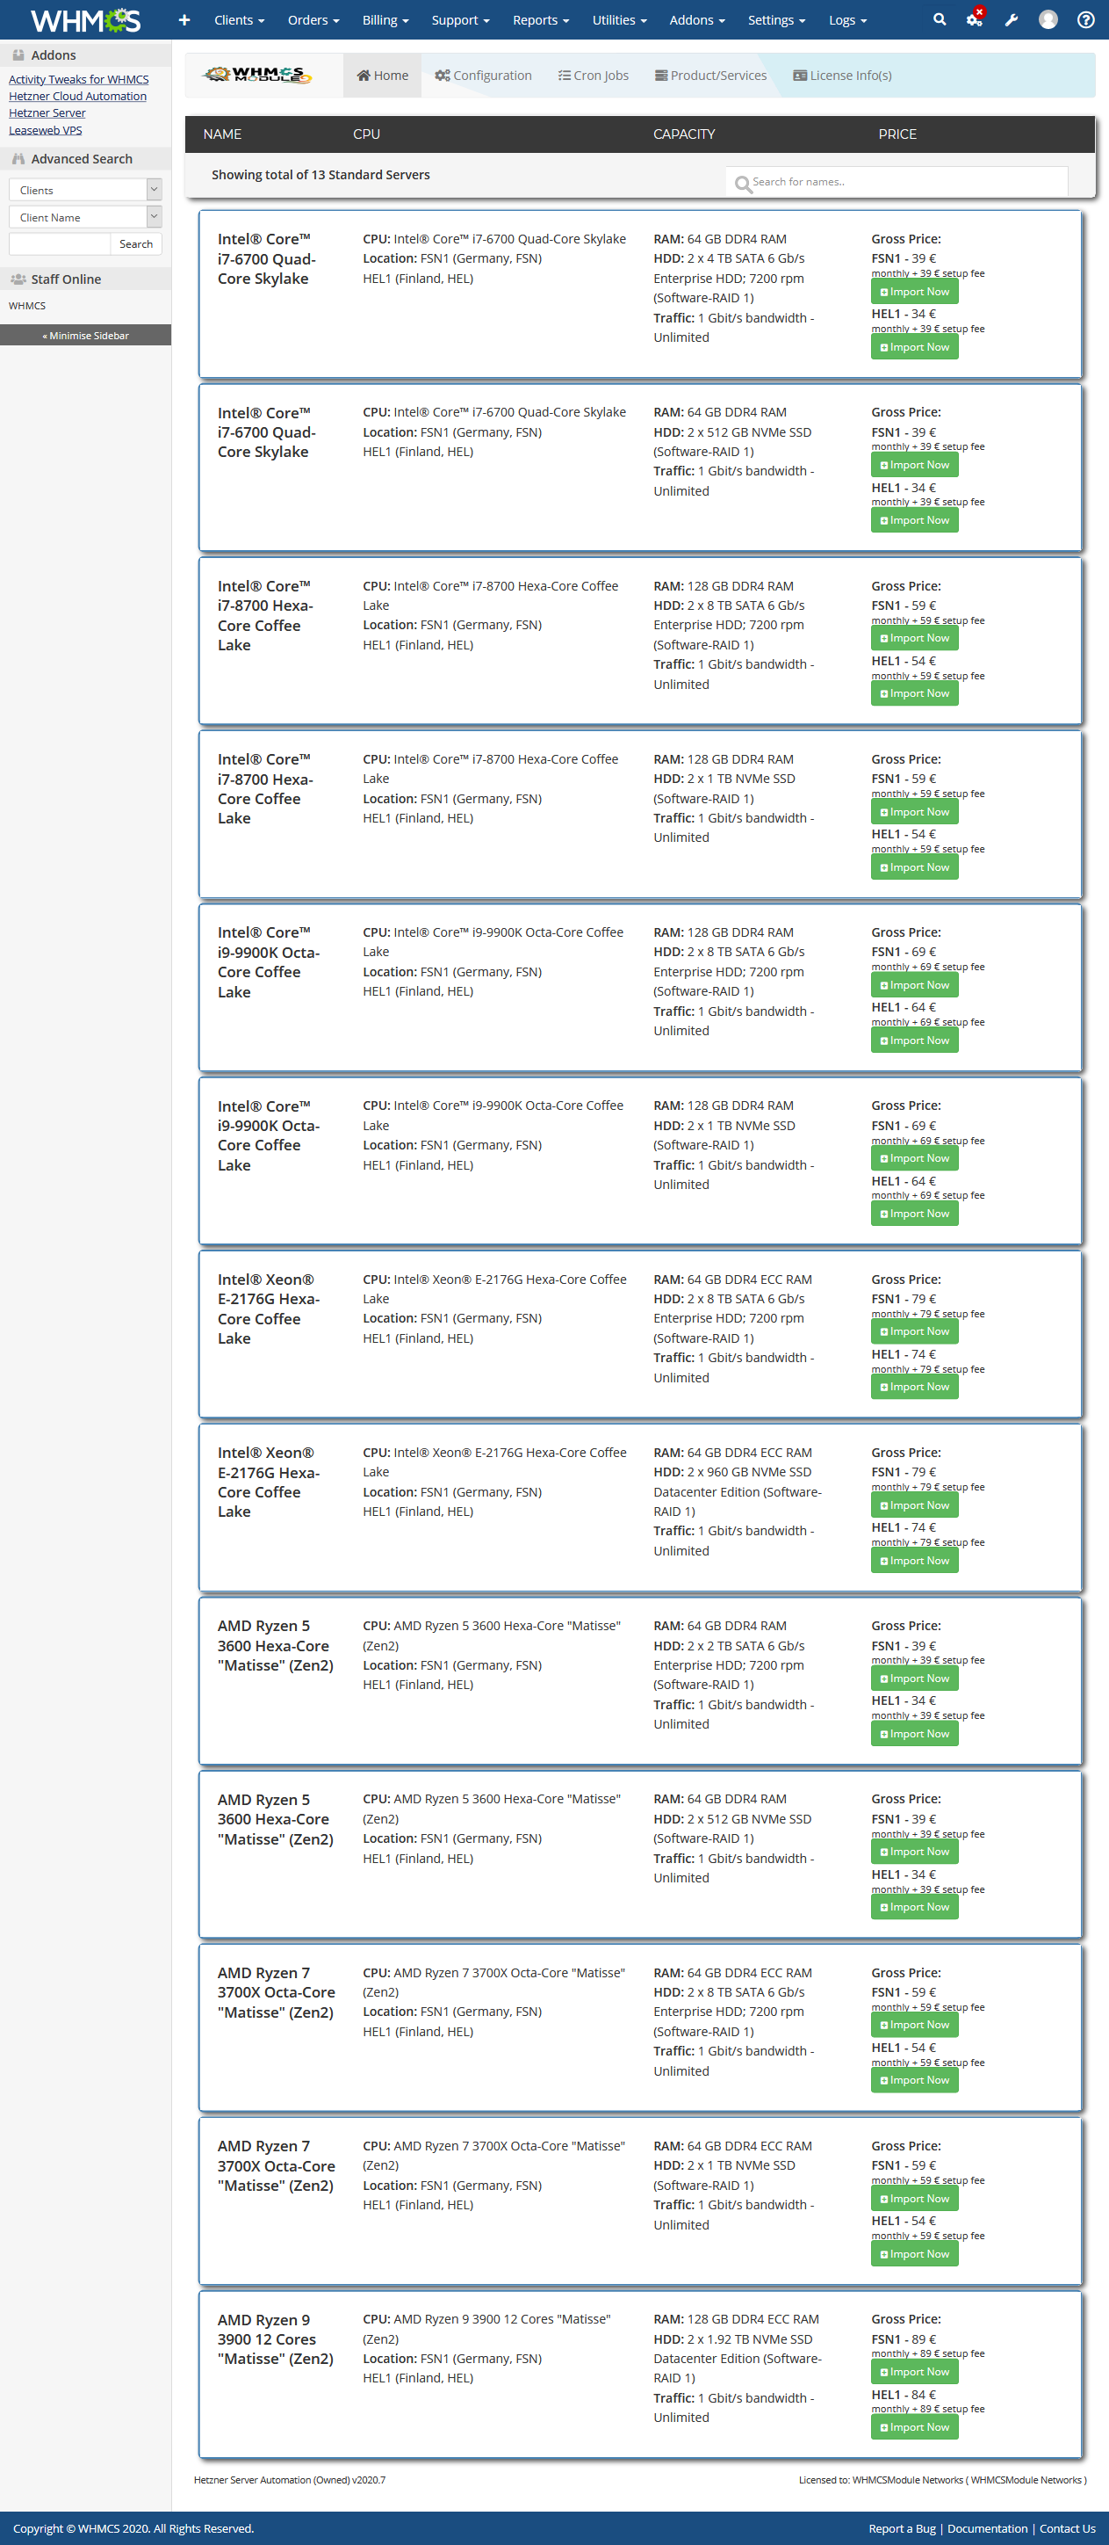Click the CAPACITY column header
This screenshot has height=2545, width=1109.
point(684,134)
